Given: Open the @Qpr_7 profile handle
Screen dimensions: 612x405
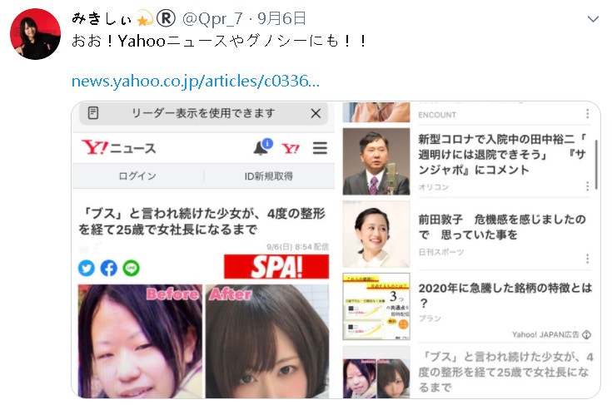Looking at the screenshot, I should tap(212, 18).
